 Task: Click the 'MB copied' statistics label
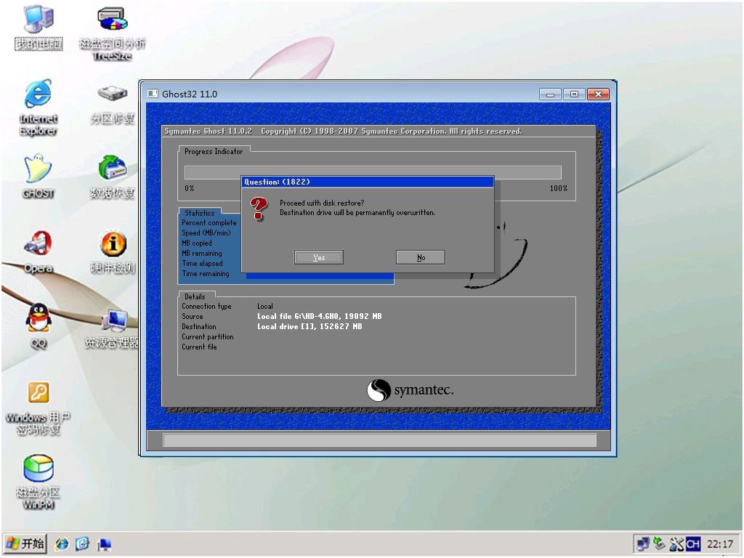click(196, 243)
